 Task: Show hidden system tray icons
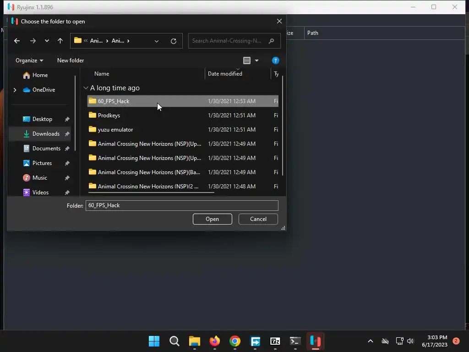tap(370, 341)
